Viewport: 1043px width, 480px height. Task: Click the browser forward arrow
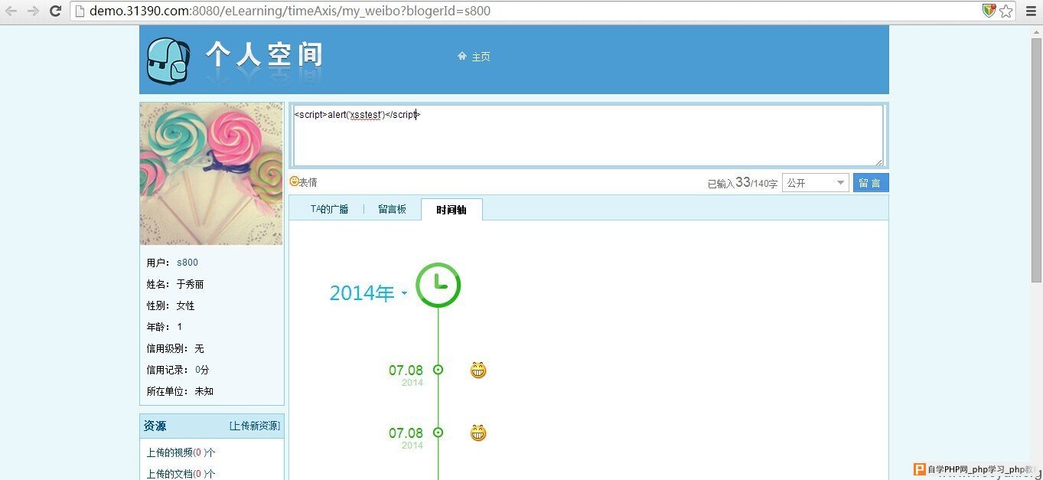pos(33,11)
